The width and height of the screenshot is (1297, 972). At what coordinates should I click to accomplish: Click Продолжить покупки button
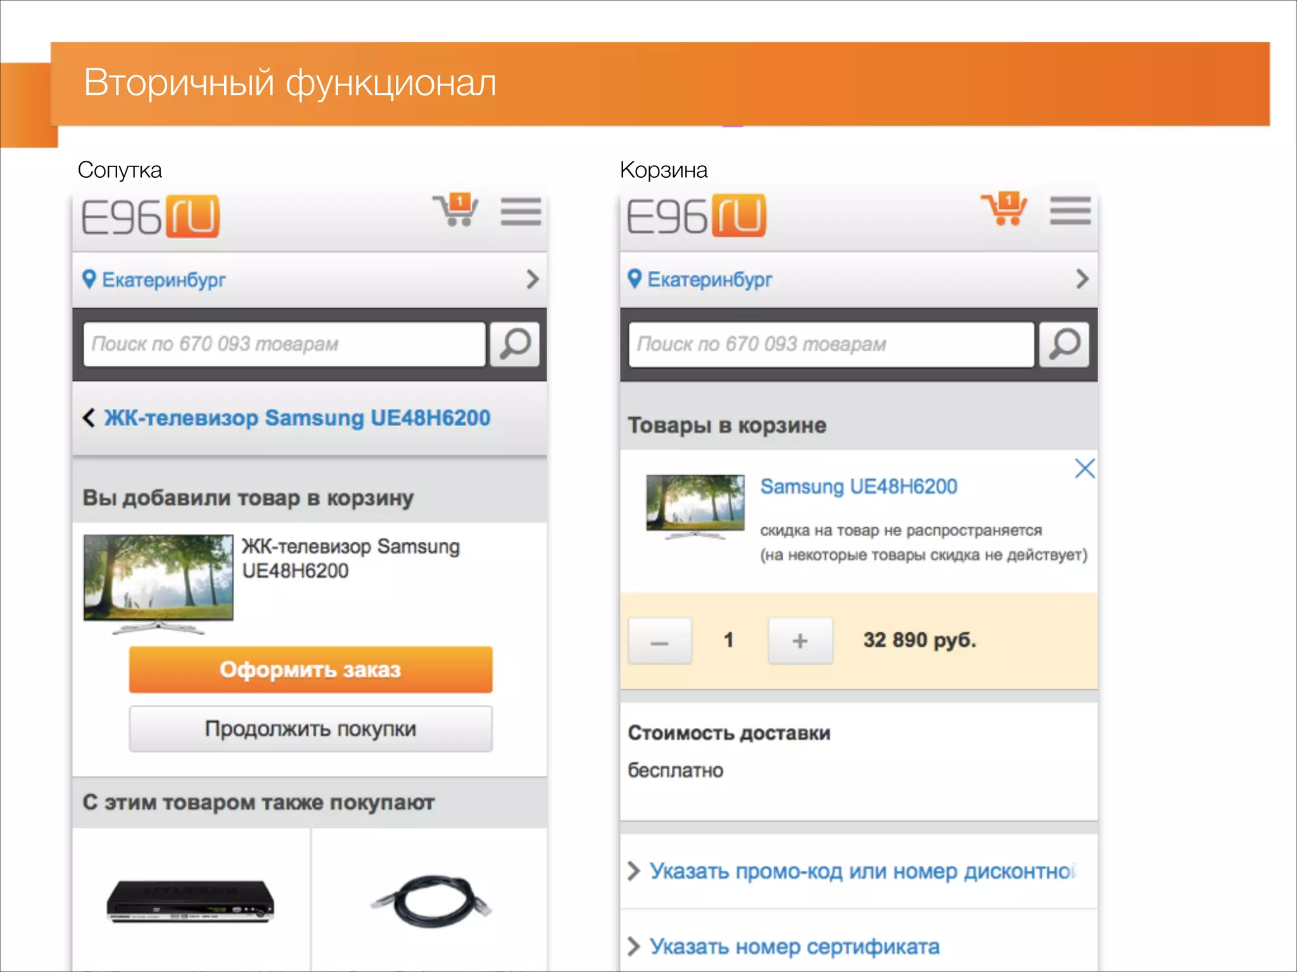pyautogui.click(x=310, y=729)
